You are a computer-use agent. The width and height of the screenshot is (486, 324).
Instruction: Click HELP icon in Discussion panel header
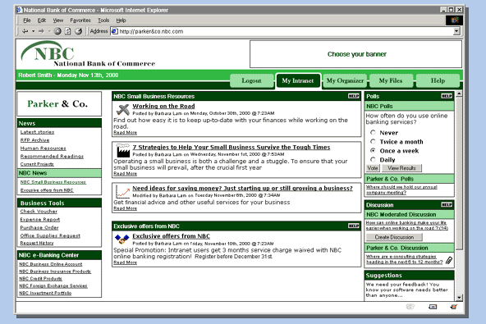447,205
